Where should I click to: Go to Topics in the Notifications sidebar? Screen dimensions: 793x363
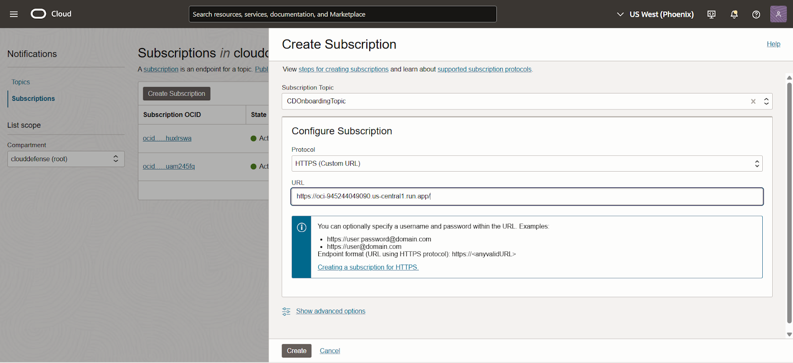click(21, 82)
